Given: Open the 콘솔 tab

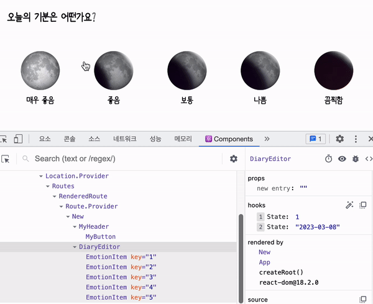Looking at the screenshot, I should [x=70, y=139].
